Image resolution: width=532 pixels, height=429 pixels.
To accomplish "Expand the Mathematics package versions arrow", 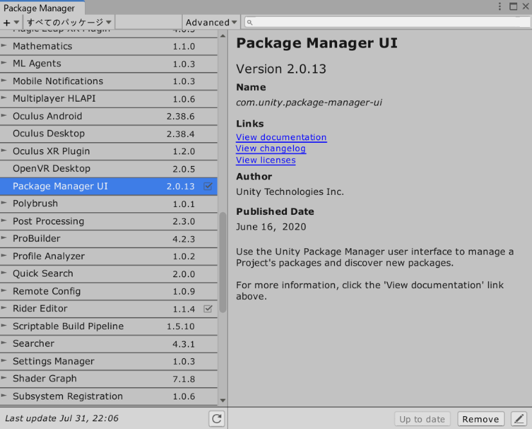I will tap(4, 45).
